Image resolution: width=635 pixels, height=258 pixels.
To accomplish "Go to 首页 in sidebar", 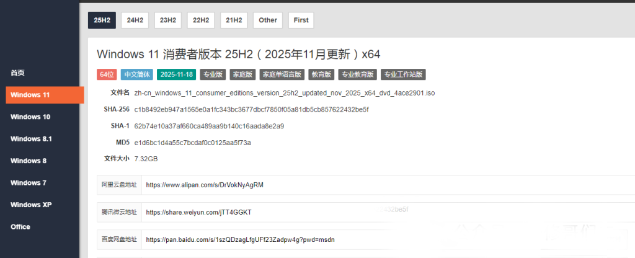I will pos(17,73).
